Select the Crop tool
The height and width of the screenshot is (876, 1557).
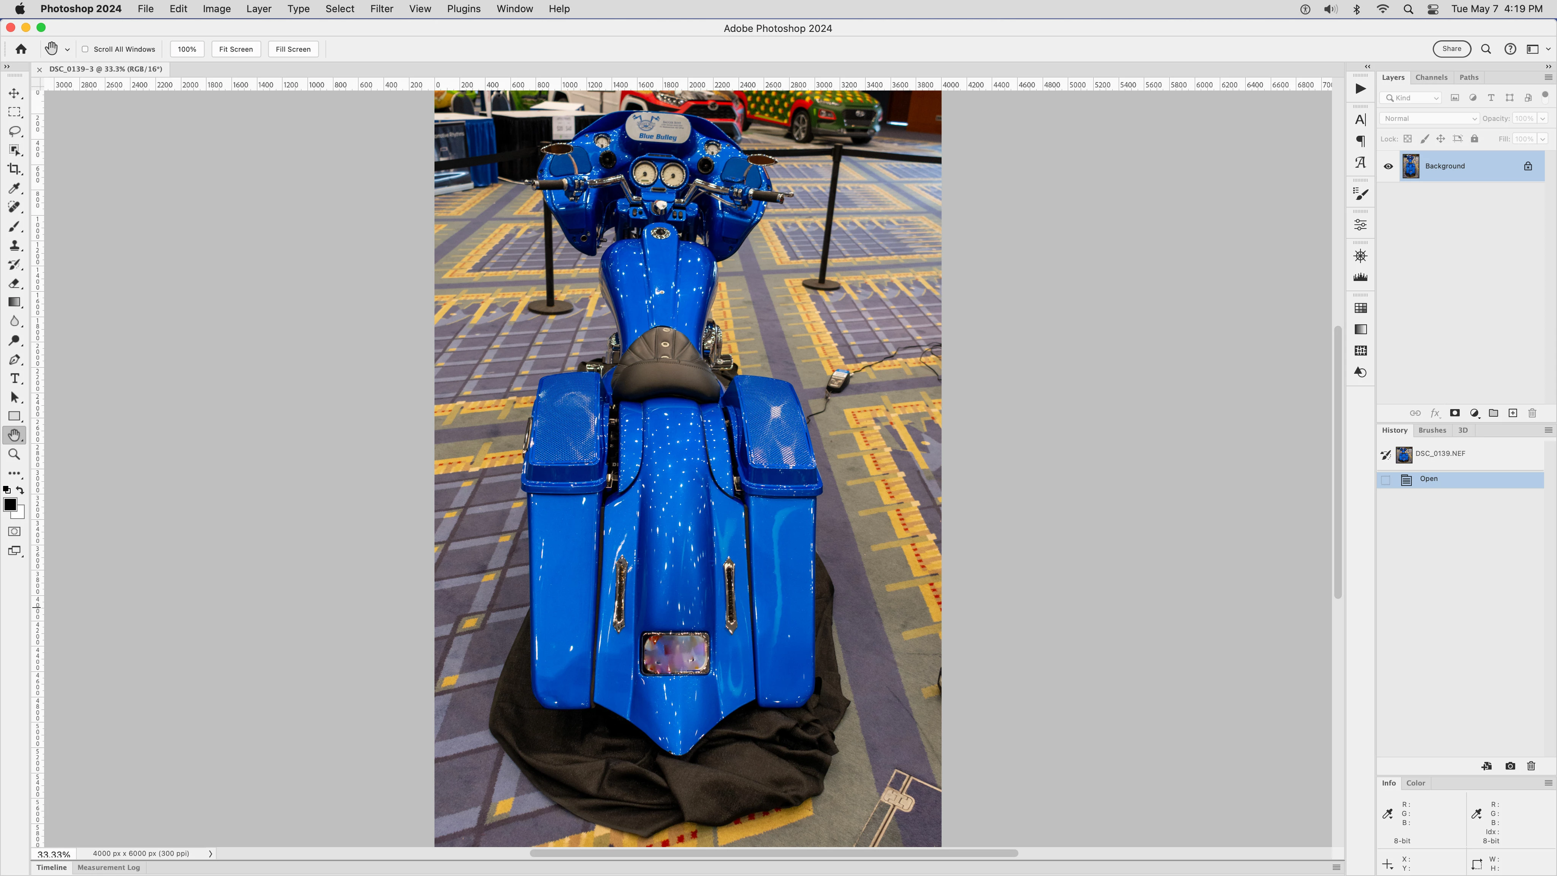point(14,169)
